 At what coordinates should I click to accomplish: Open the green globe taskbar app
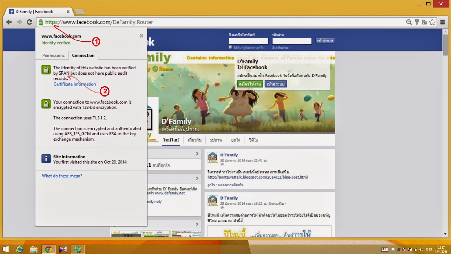coord(78,249)
